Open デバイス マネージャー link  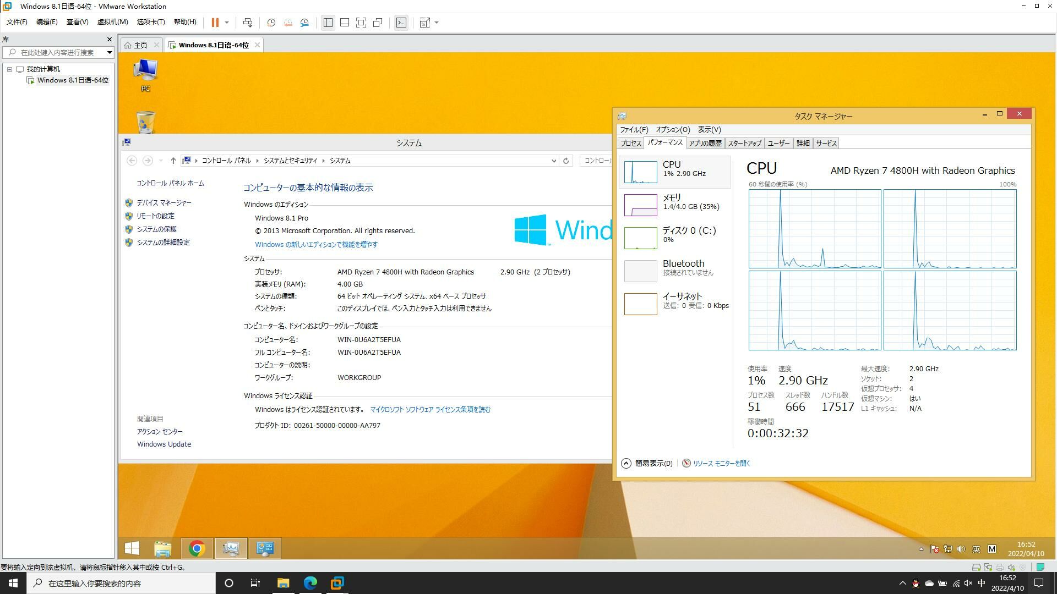click(x=164, y=203)
